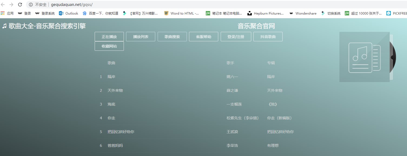407x156 pixels.
Task: Open the Outlook bookmark icon
Action: click(62, 13)
